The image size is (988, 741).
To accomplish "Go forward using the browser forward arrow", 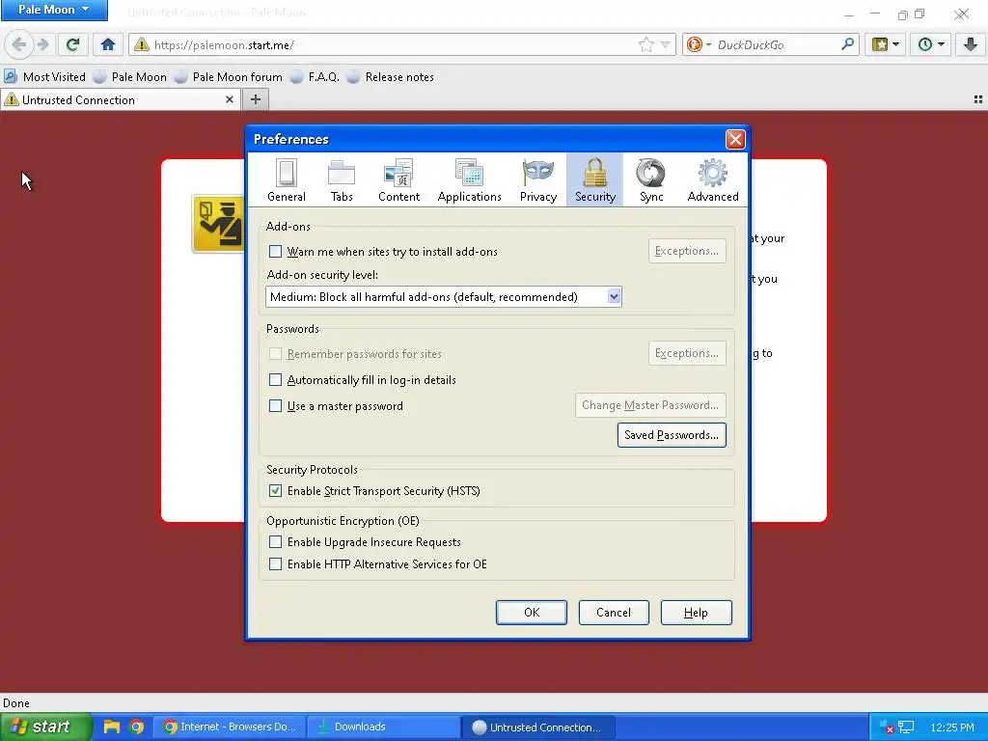I will [x=42, y=44].
